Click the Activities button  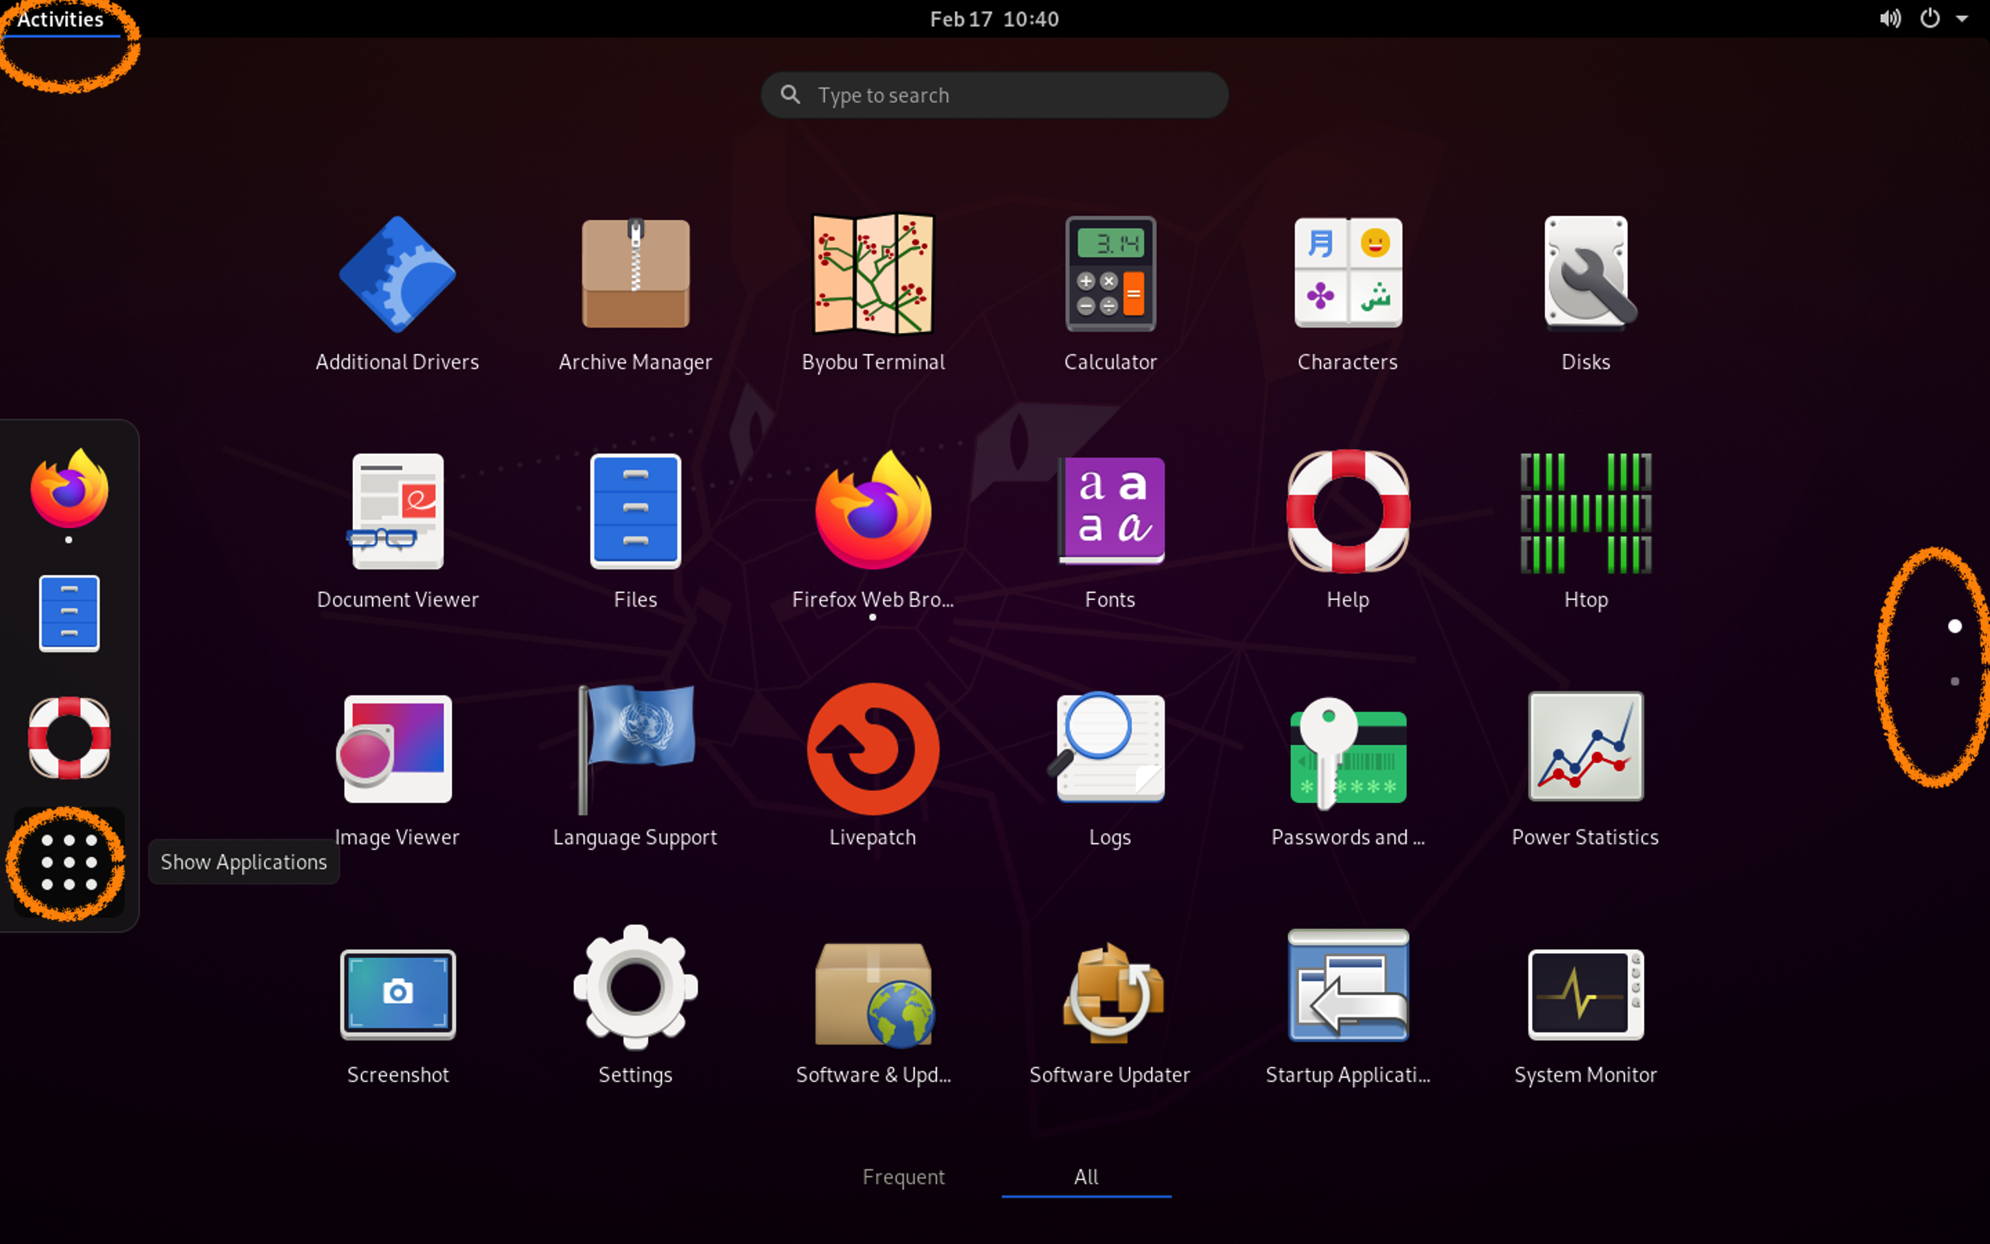pos(60,19)
